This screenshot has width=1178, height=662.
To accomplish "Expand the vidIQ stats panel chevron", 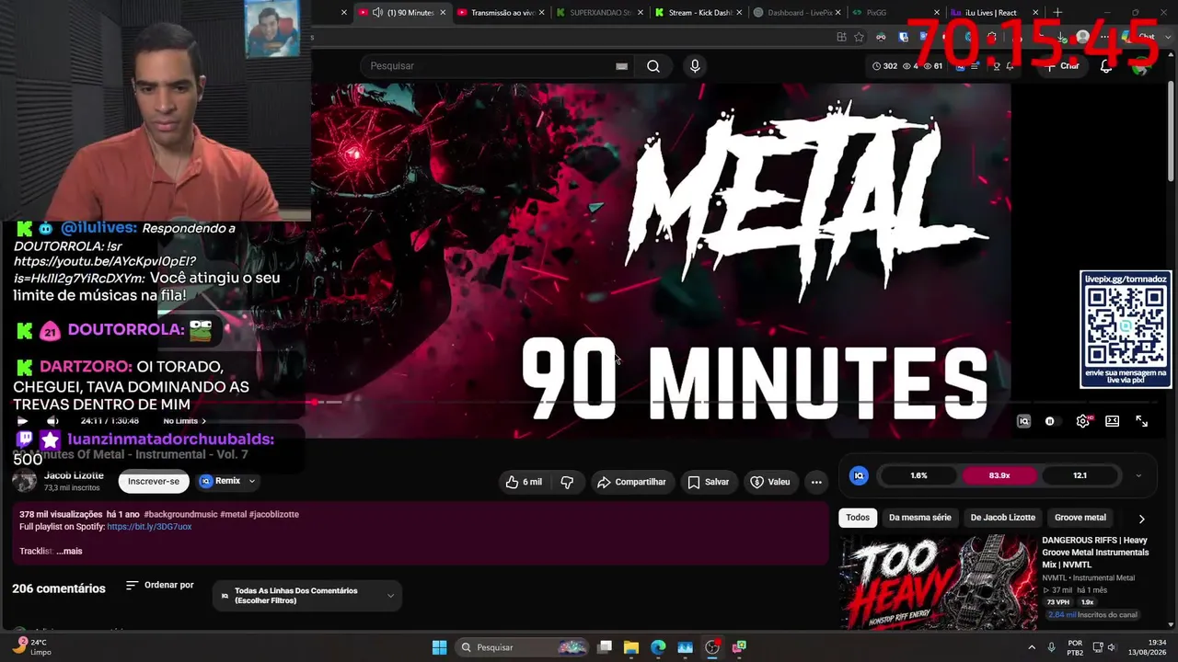I will pyautogui.click(x=1138, y=475).
